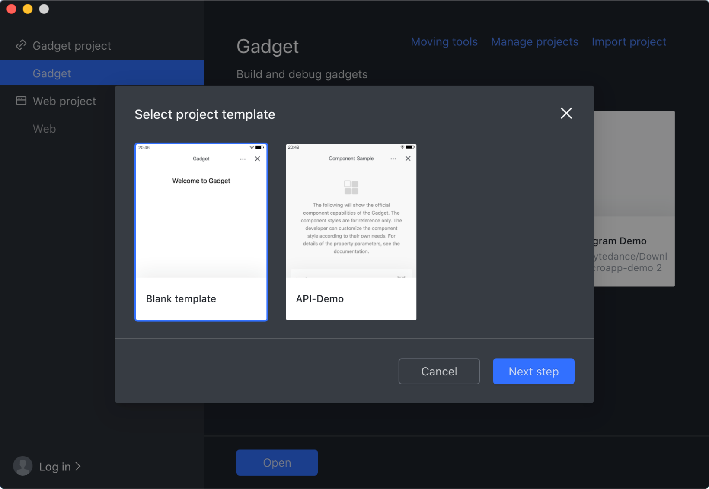Proceed with the Next step button

click(533, 371)
